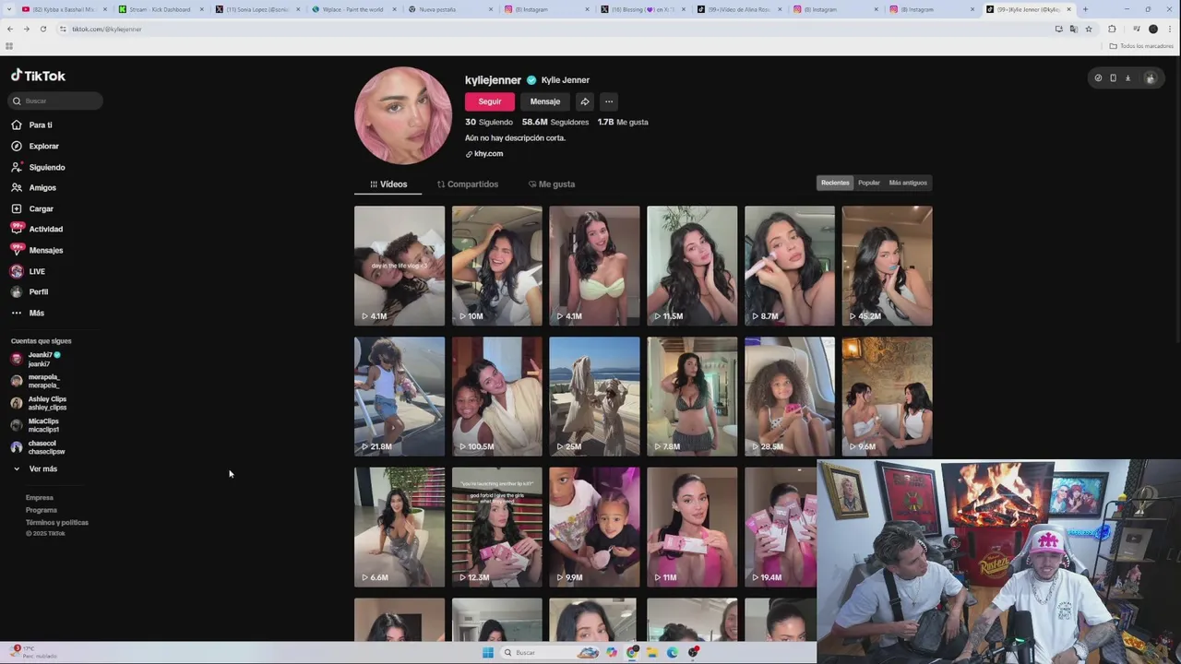Open the video with 25M views
This screenshot has width=1181, height=664.
[594, 397]
